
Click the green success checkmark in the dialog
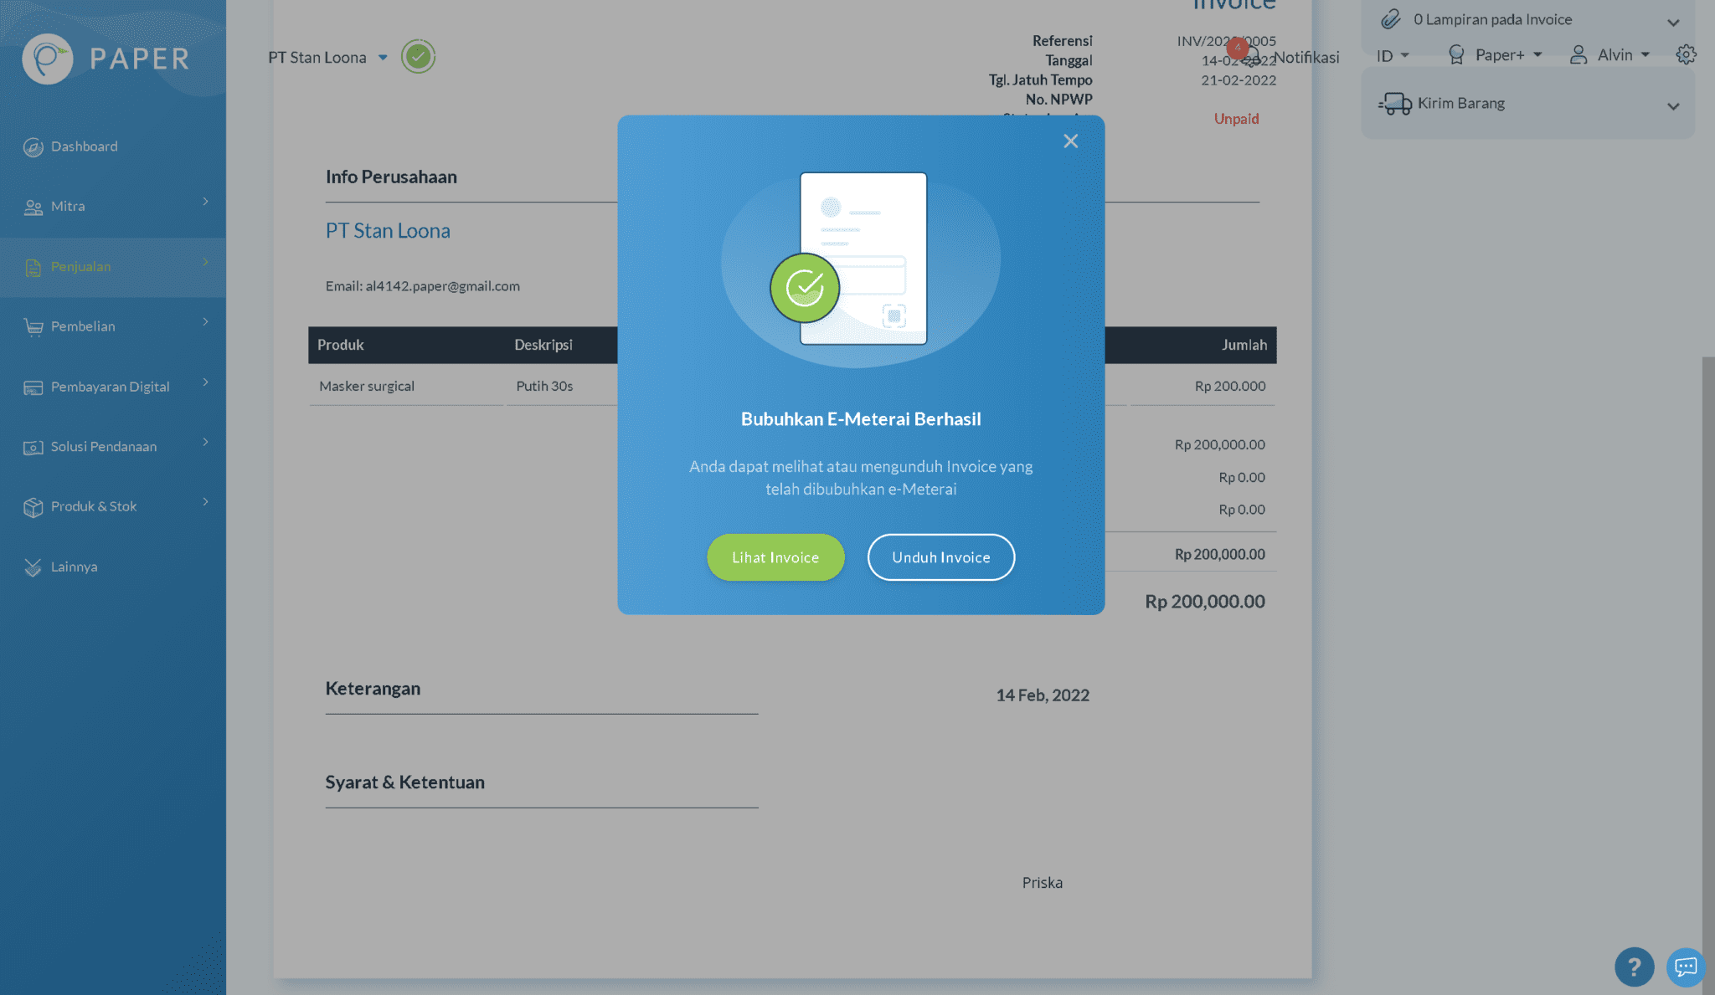(x=804, y=287)
